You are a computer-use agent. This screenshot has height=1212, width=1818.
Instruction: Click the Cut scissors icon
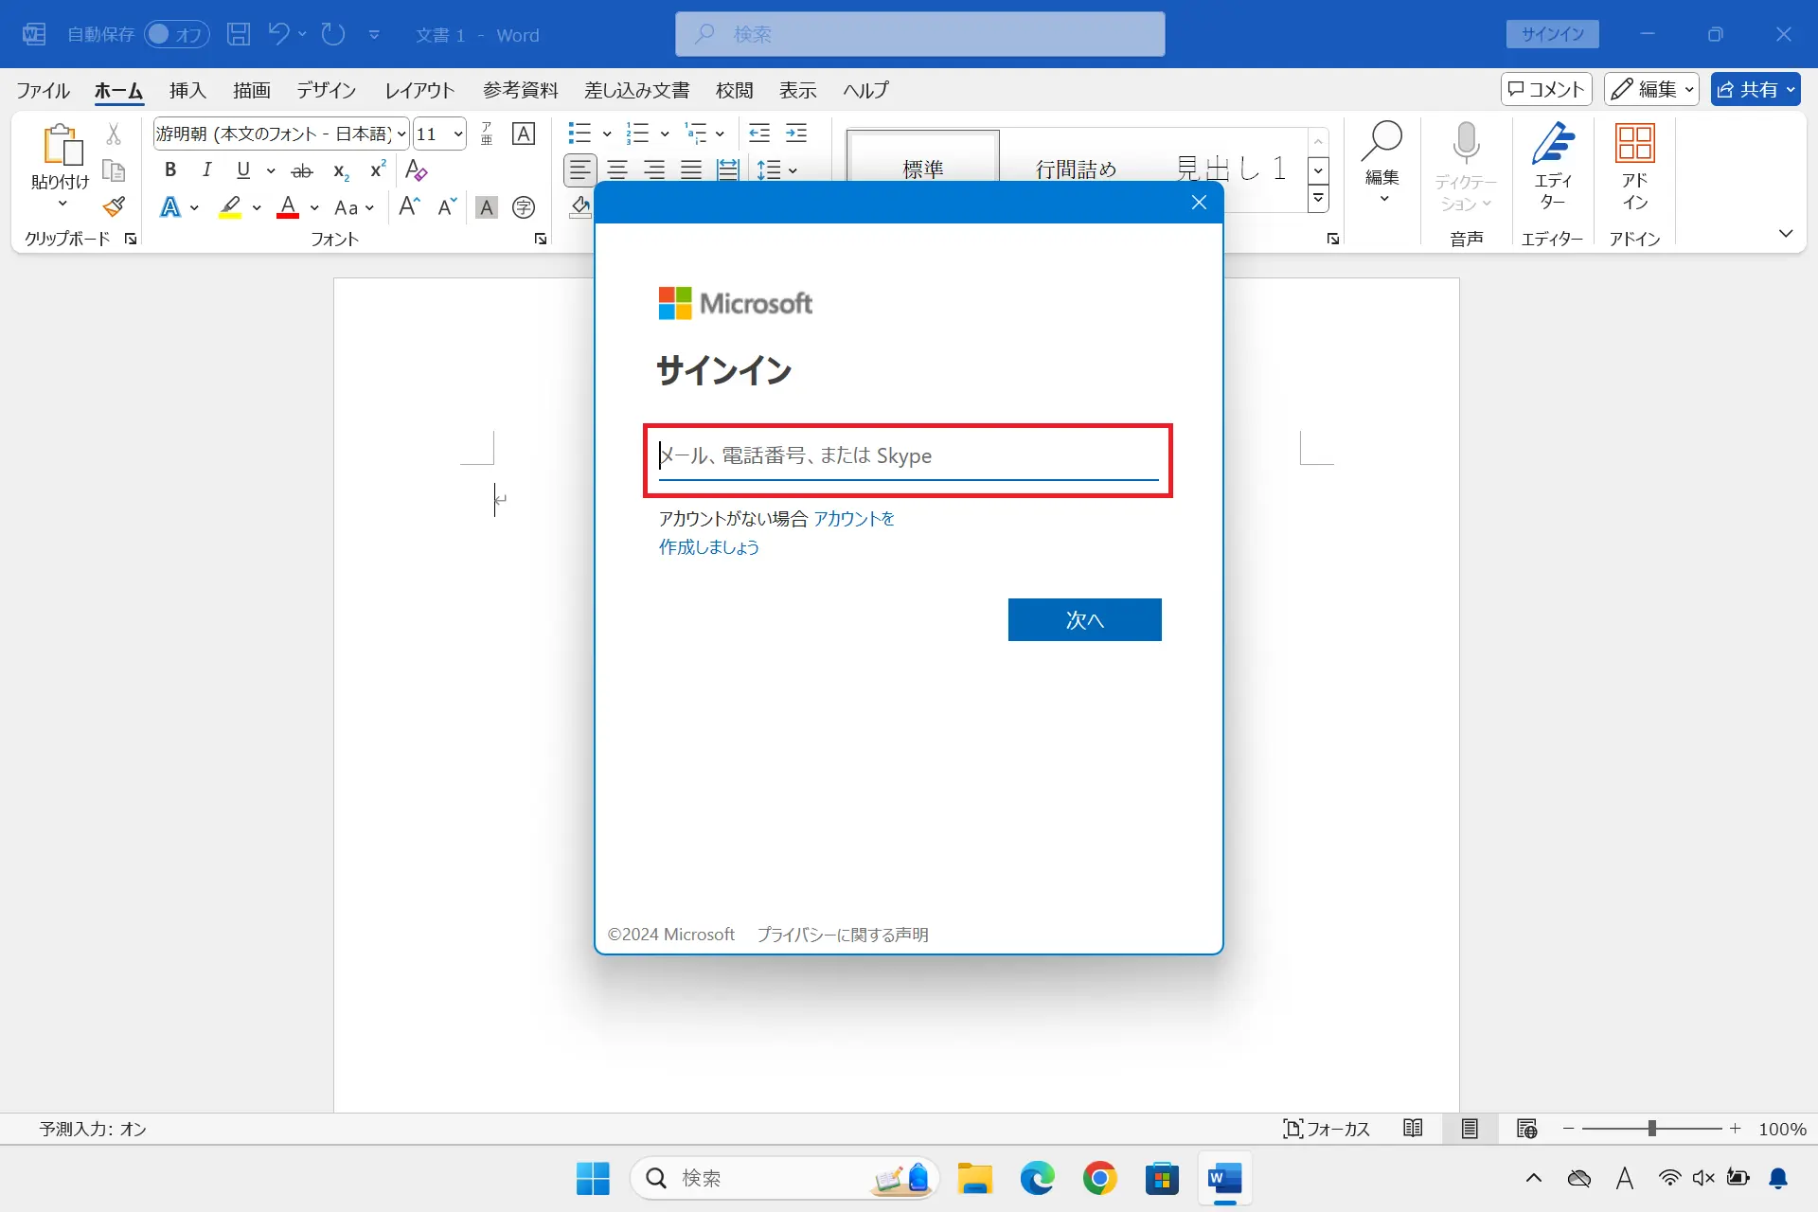pos(114,134)
